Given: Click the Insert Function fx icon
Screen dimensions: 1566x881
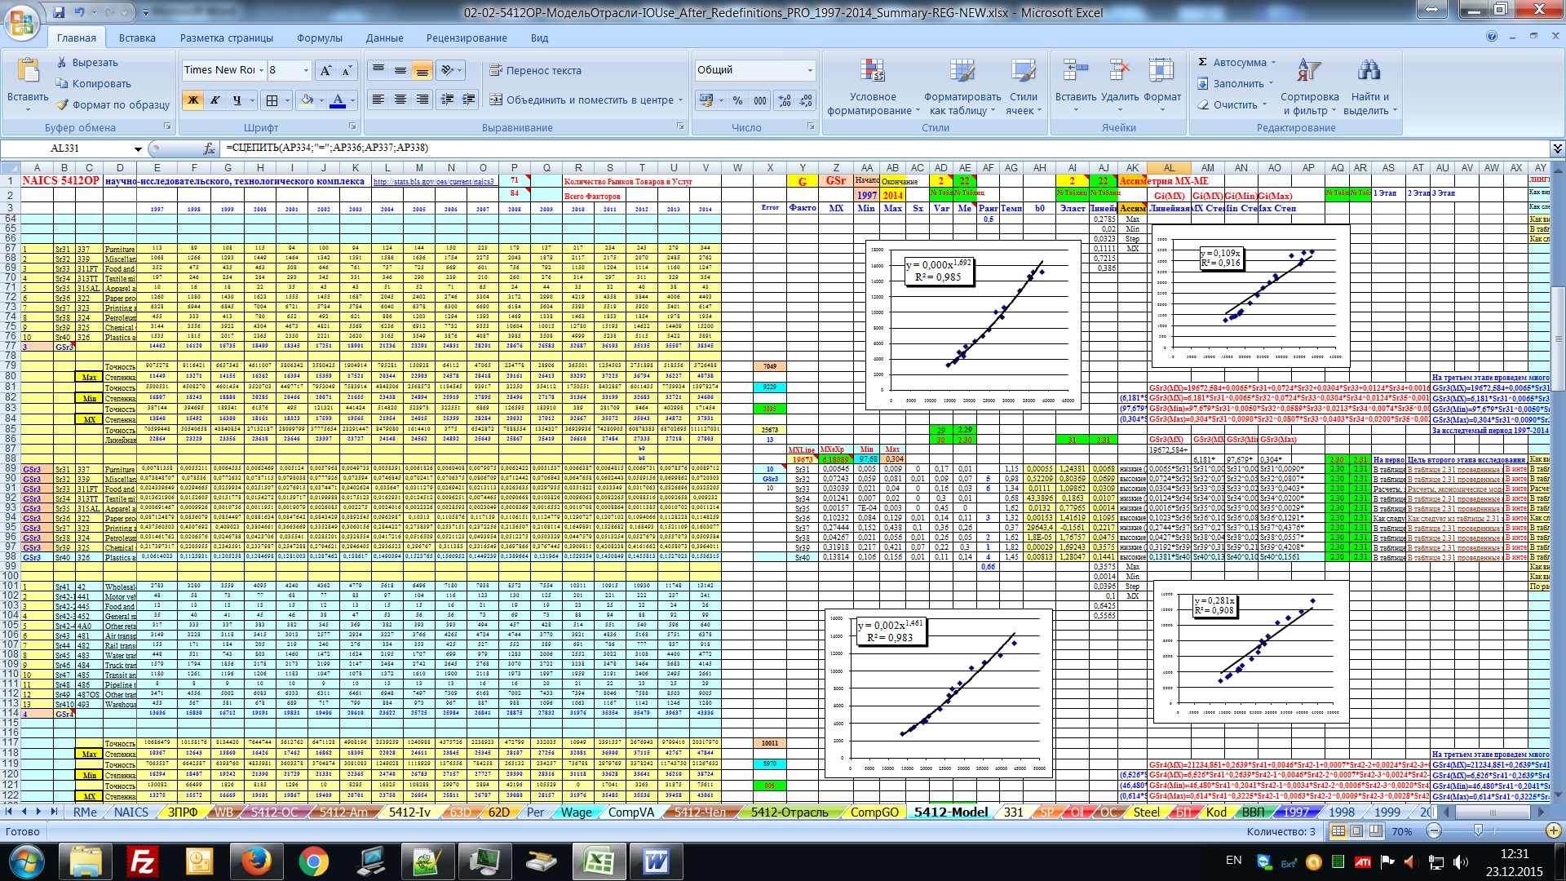Looking at the screenshot, I should 209,148.
